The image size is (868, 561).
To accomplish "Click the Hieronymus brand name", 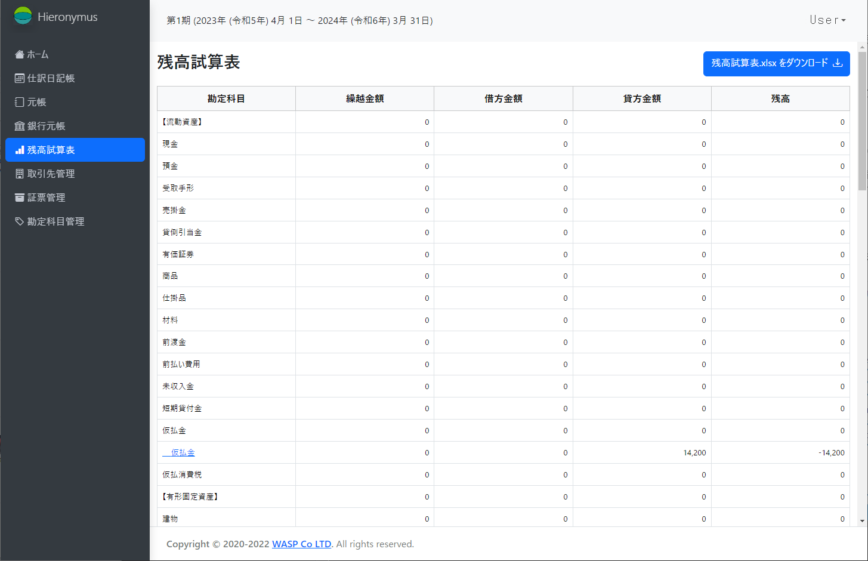I will point(67,17).
